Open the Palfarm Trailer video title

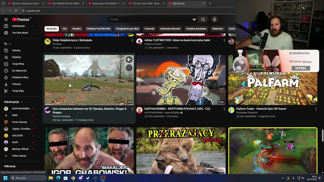(x=261, y=109)
